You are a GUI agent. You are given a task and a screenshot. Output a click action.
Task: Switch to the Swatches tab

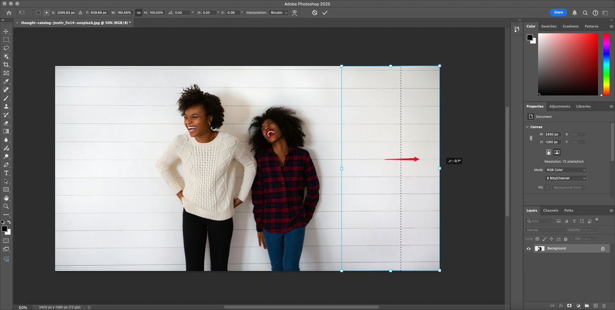(549, 26)
